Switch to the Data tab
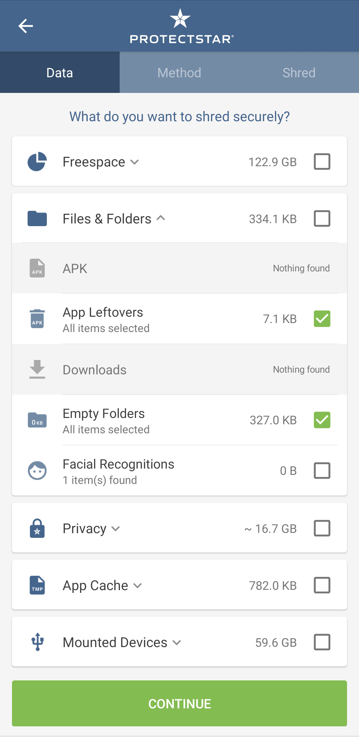The image size is (359, 737). [x=60, y=73]
